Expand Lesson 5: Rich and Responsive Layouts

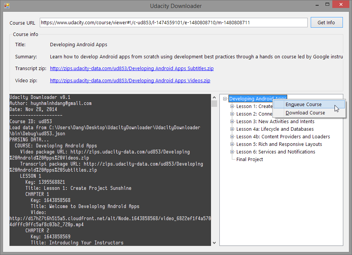point(232,144)
